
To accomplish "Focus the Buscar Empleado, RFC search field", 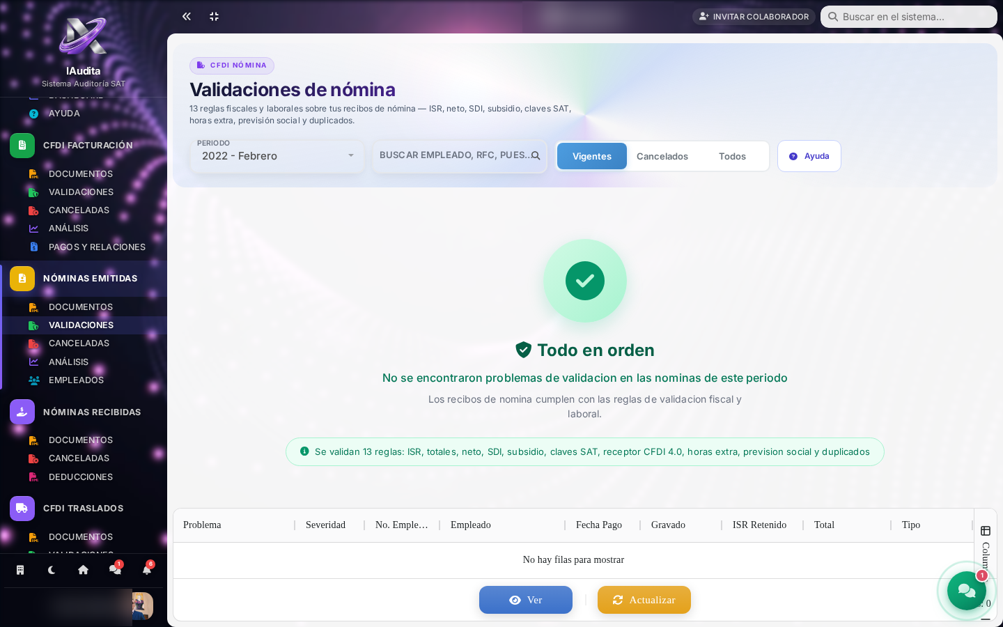I will click(460, 156).
